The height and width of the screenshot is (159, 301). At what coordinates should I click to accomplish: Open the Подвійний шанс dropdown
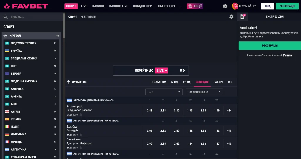point(204,92)
